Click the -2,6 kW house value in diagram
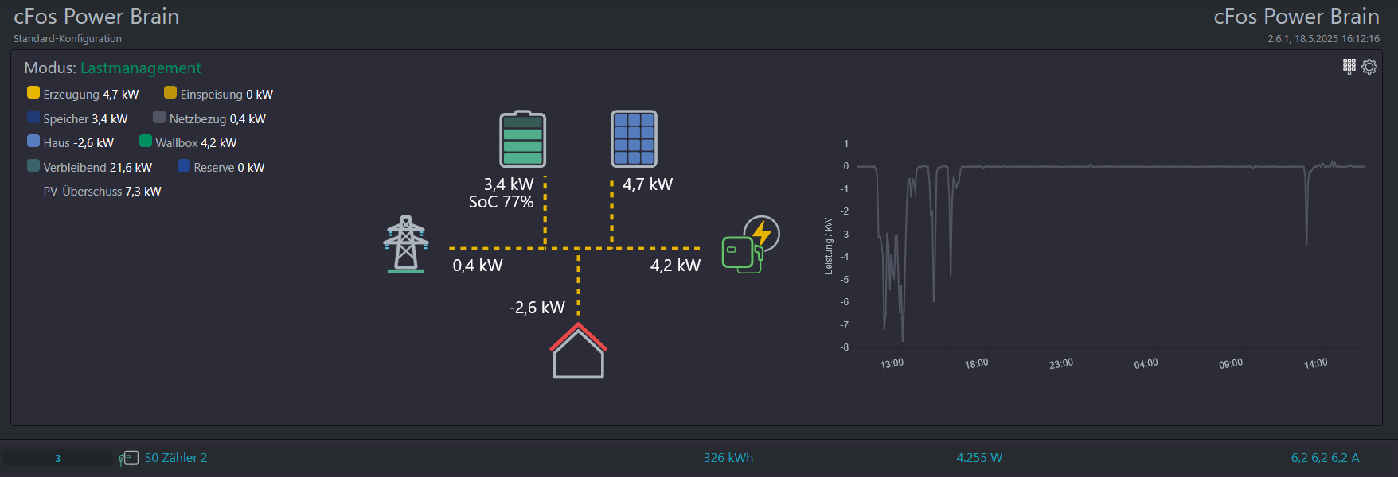Screen dimensions: 1398x477 [537, 308]
